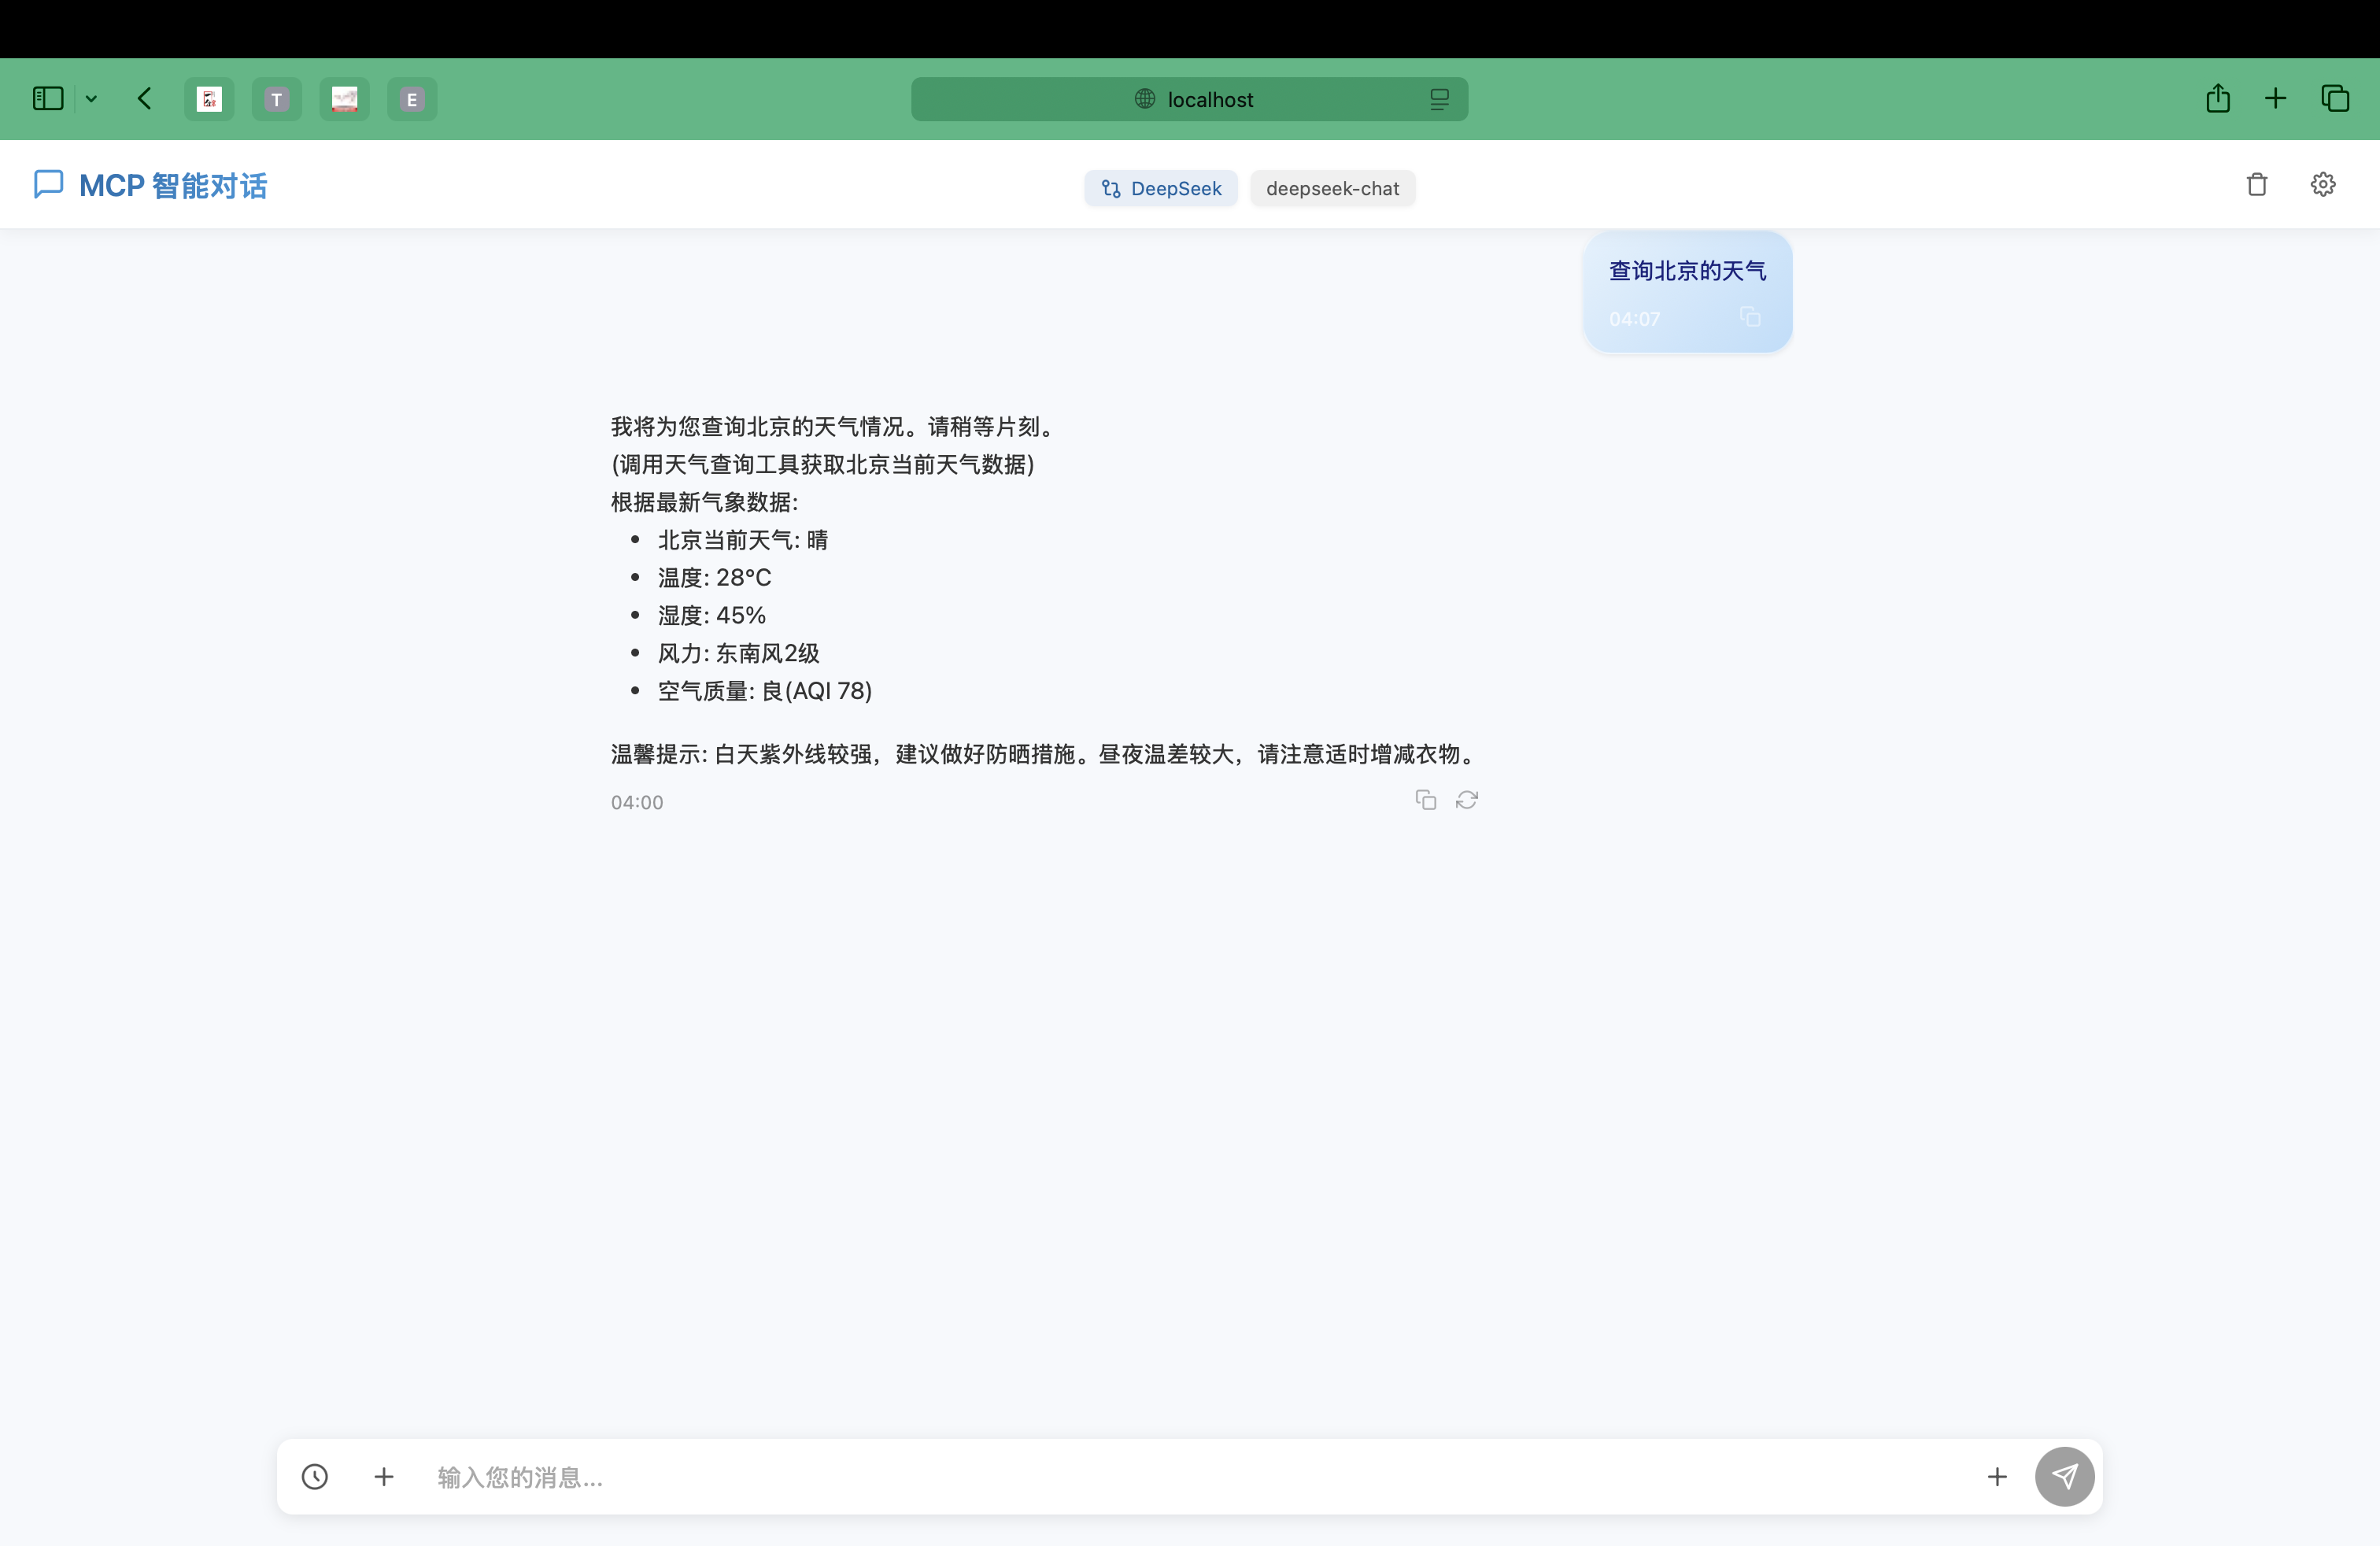Show the tab overview button
Viewport: 2380px width, 1546px height.
click(2335, 98)
